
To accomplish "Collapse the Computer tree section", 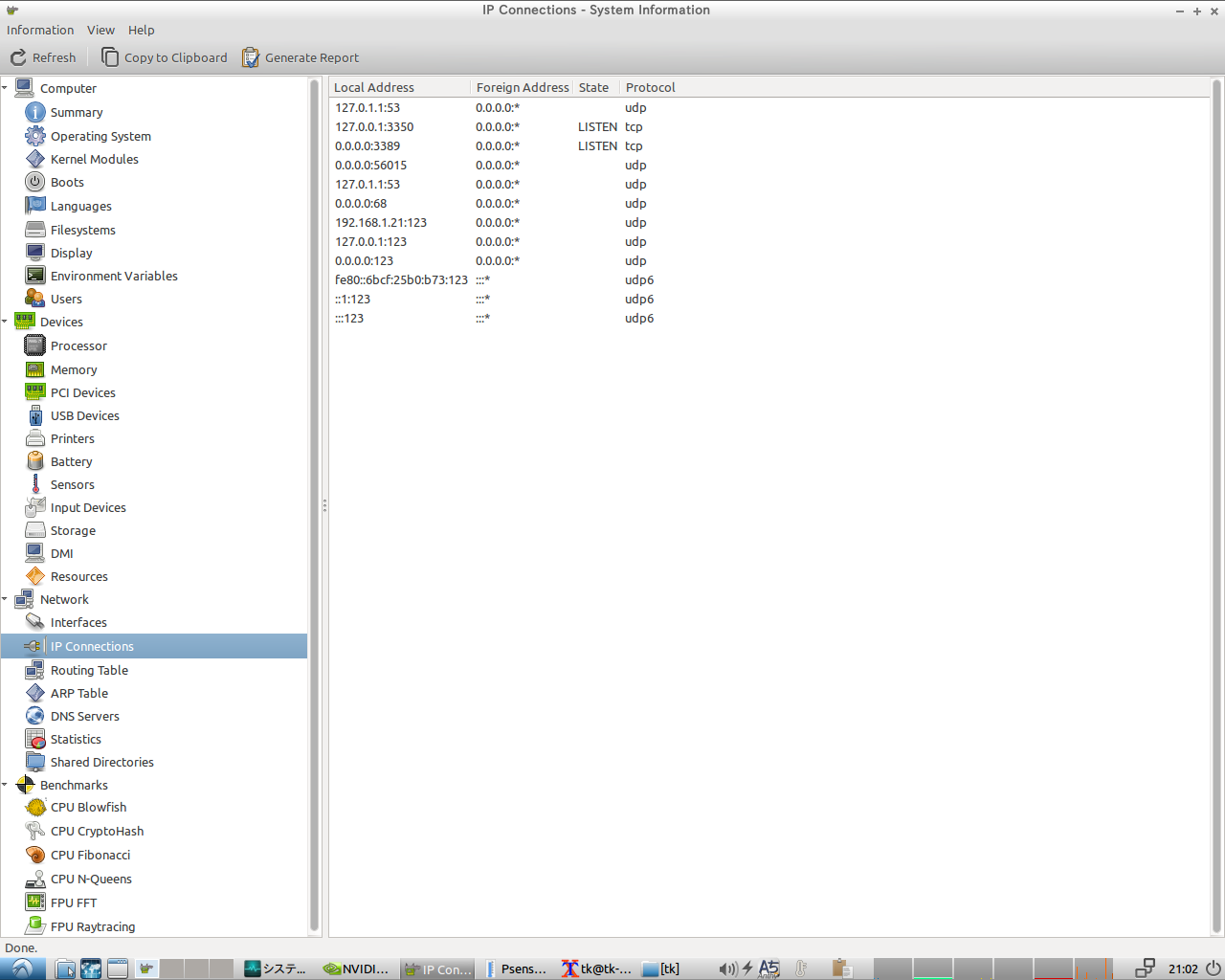I will [x=5, y=88].
